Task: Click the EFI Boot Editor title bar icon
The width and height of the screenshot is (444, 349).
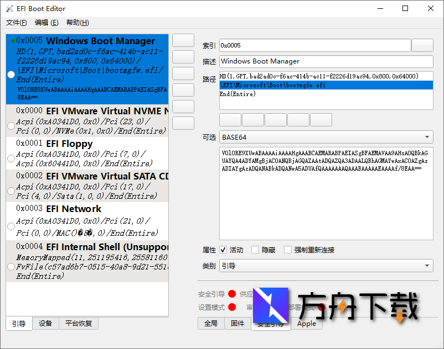Action: tap(9, 8)
